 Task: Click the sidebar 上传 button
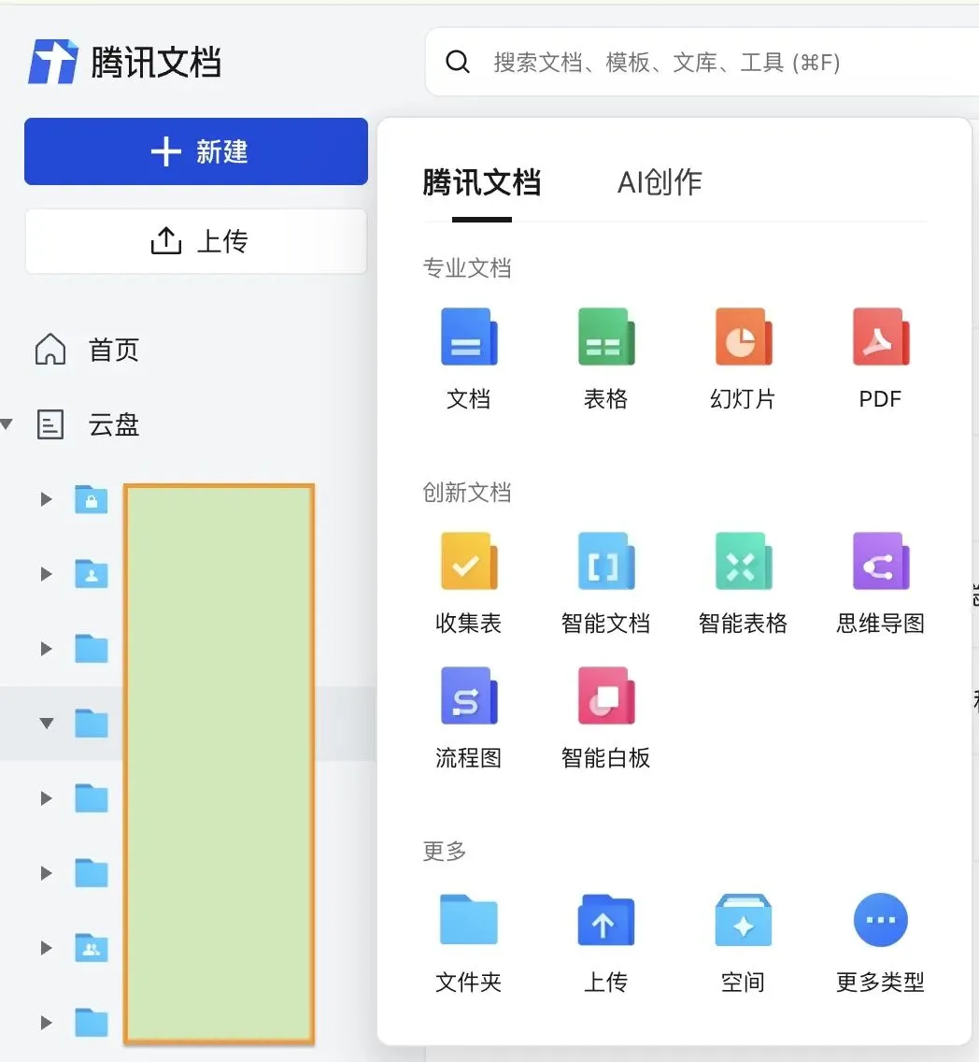coord(196,241)
